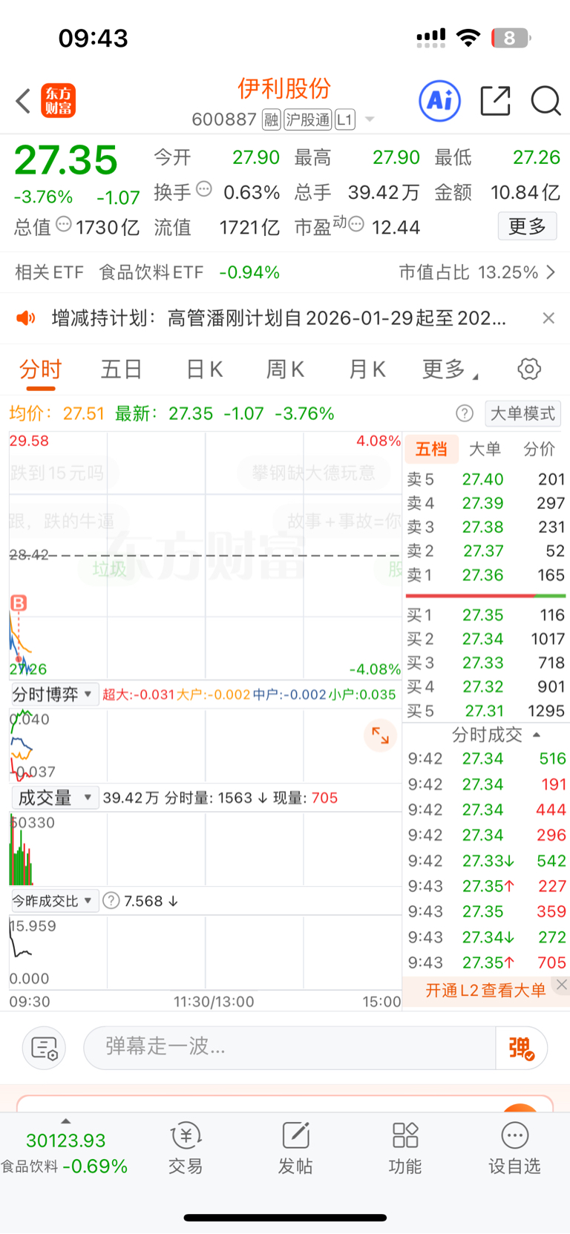Click the 买2 27.34 order row
Image resolution: width=570 pixels, height=1234 pixels.
coord(486,639)
